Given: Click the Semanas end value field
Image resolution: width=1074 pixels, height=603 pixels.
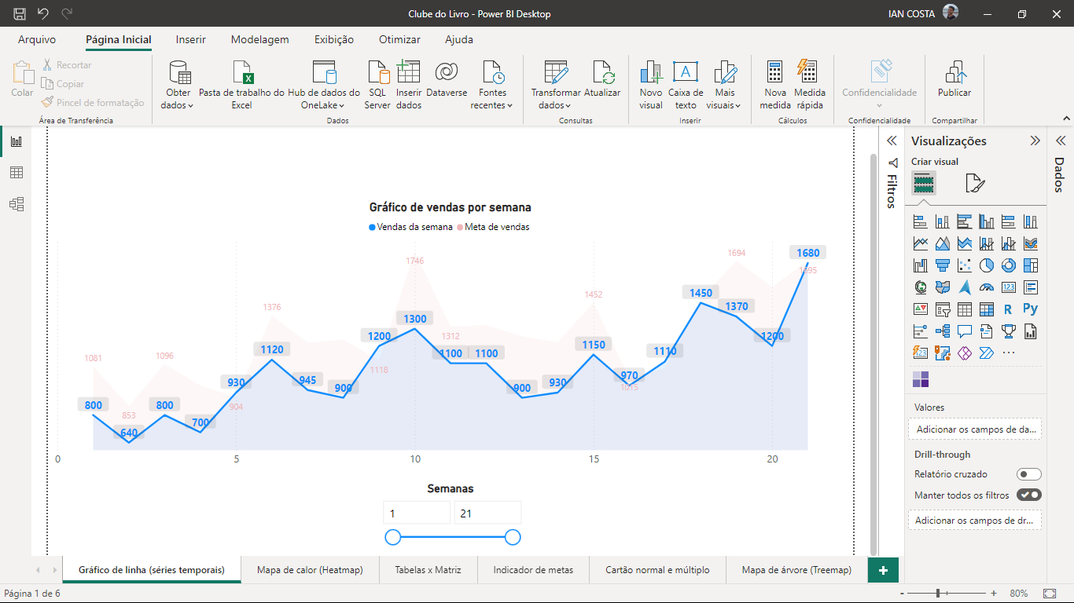Looking at the screenshot, I should point(487,513).
